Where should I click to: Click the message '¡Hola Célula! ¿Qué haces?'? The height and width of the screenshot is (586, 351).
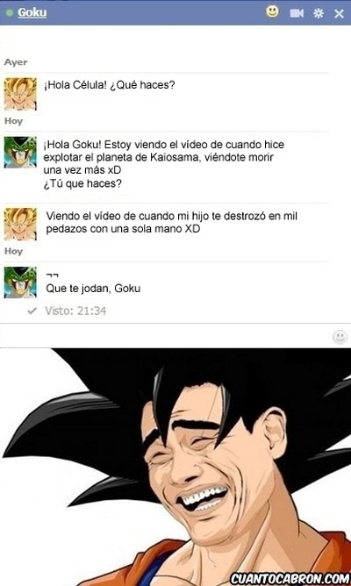point(109,86)
